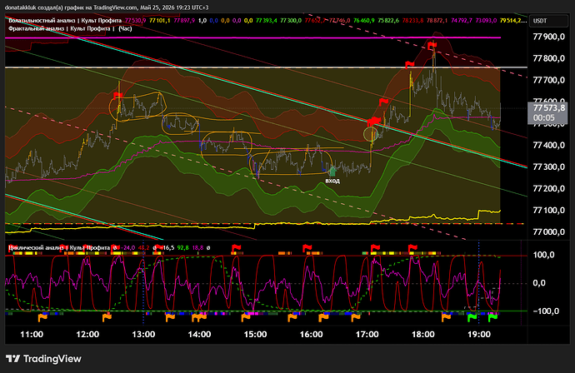575x373 pixels.
Task: Click the legend value 75822,6
Action: coord(388,21)
